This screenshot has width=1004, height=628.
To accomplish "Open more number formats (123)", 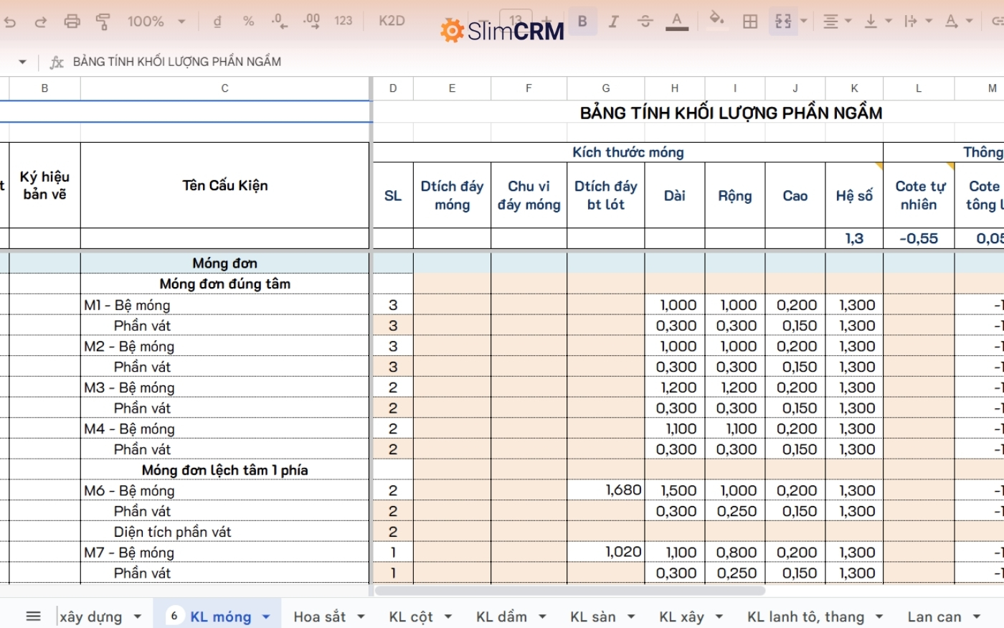I will (x=344, y=21).
